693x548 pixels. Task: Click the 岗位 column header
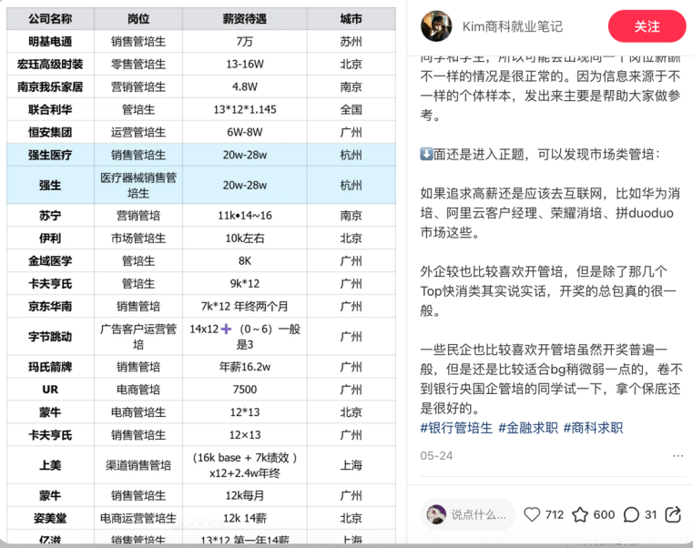click(x=138, y=18)
